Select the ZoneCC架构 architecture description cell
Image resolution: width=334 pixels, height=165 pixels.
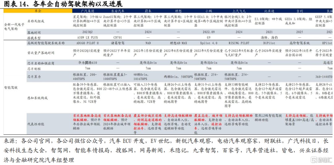click(x=117, y=21)
